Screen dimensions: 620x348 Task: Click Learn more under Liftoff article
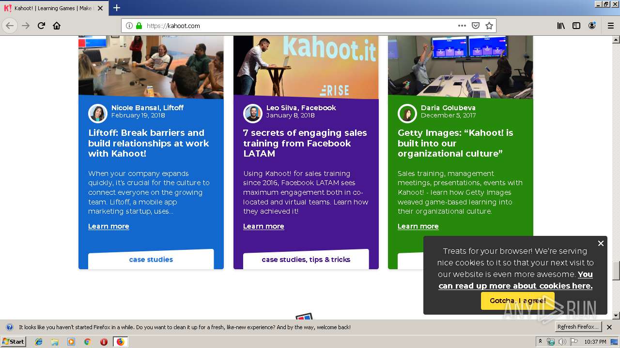click(108, 226)
